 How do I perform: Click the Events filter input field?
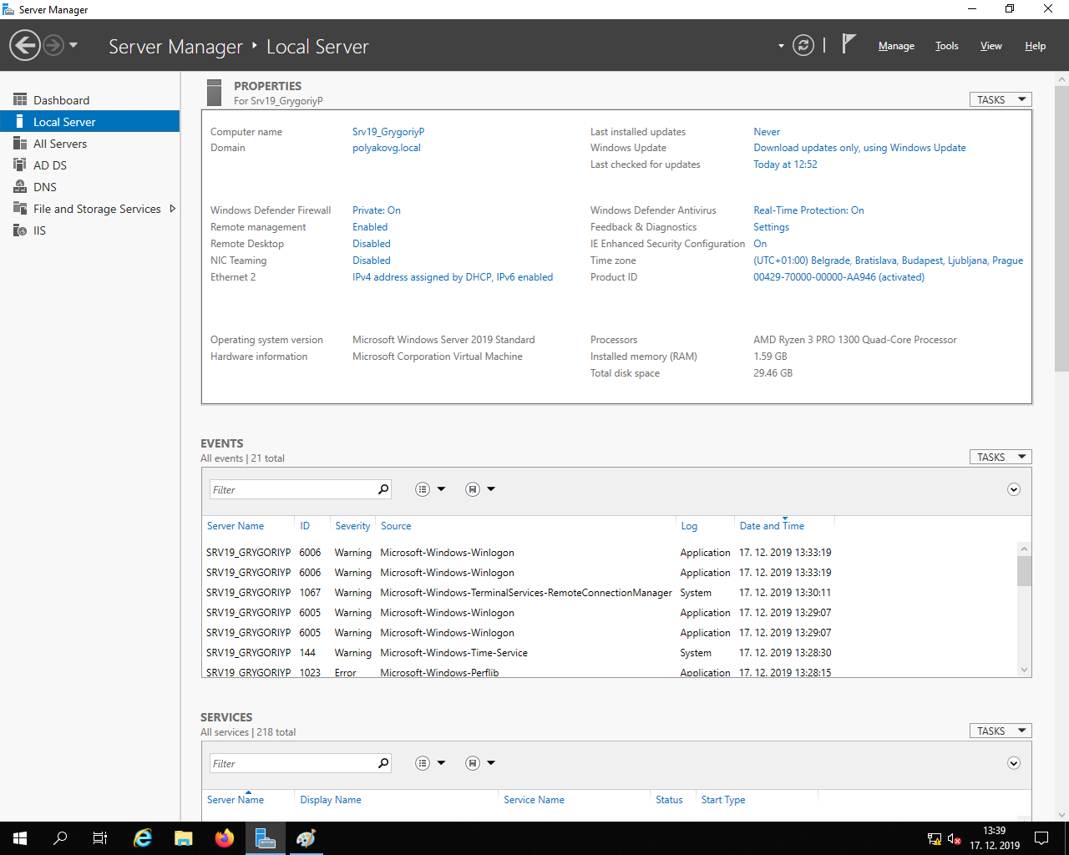pyautogui.click(x=292, y=489)
